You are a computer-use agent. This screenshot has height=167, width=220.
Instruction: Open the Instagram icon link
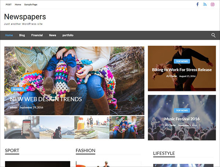pyautogui.click(x=212, y=4)
